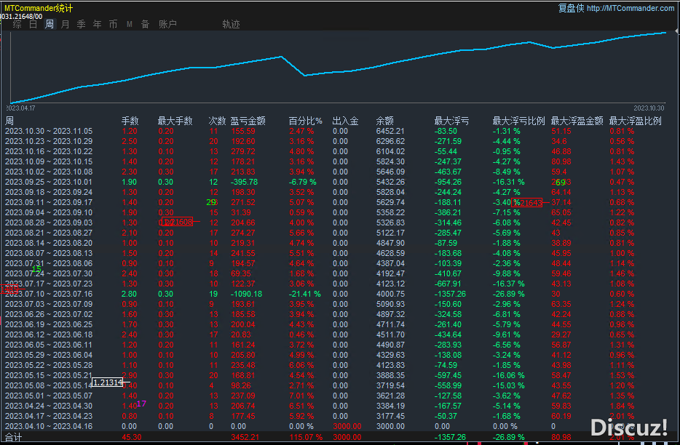Select the 日 (daily) tab

33,24
